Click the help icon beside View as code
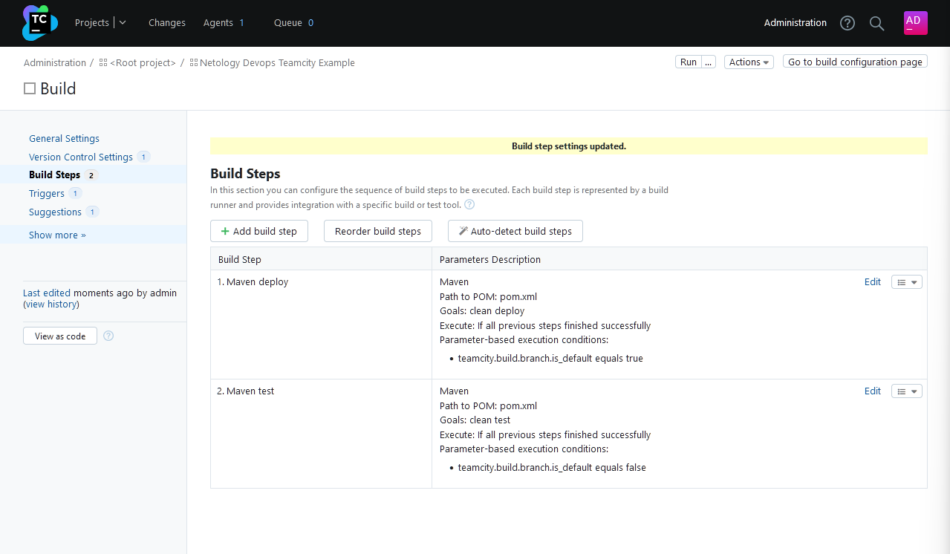The width and height of the screenshot is (950, 554). point(108,336)
